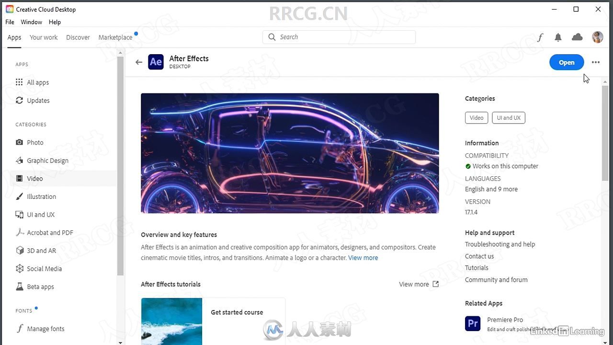Screen dimensions: 613x345
Task: Open the Tutorials support link
Action: (x=477, y=268)
